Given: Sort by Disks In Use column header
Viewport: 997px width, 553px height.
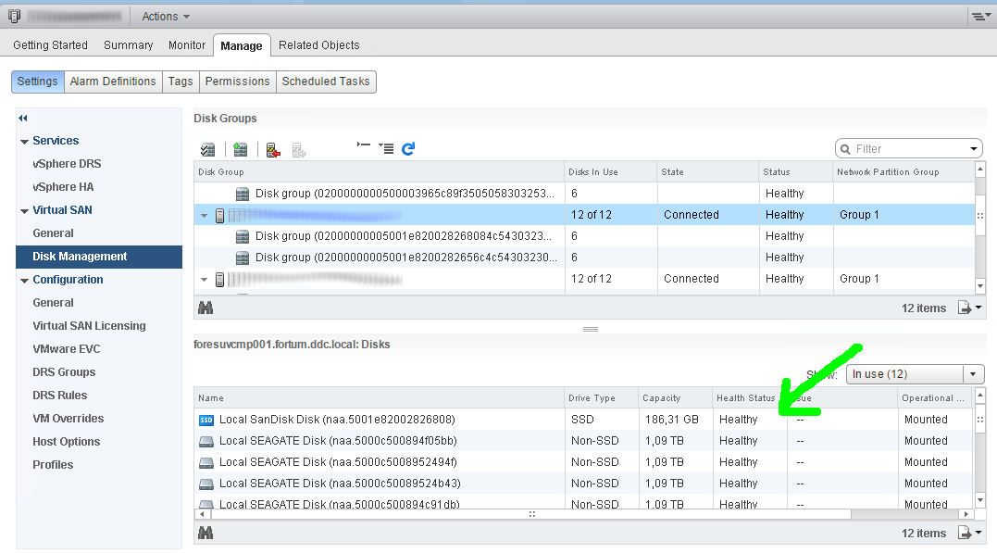Looking at the screenshot, I should point(610,172).
